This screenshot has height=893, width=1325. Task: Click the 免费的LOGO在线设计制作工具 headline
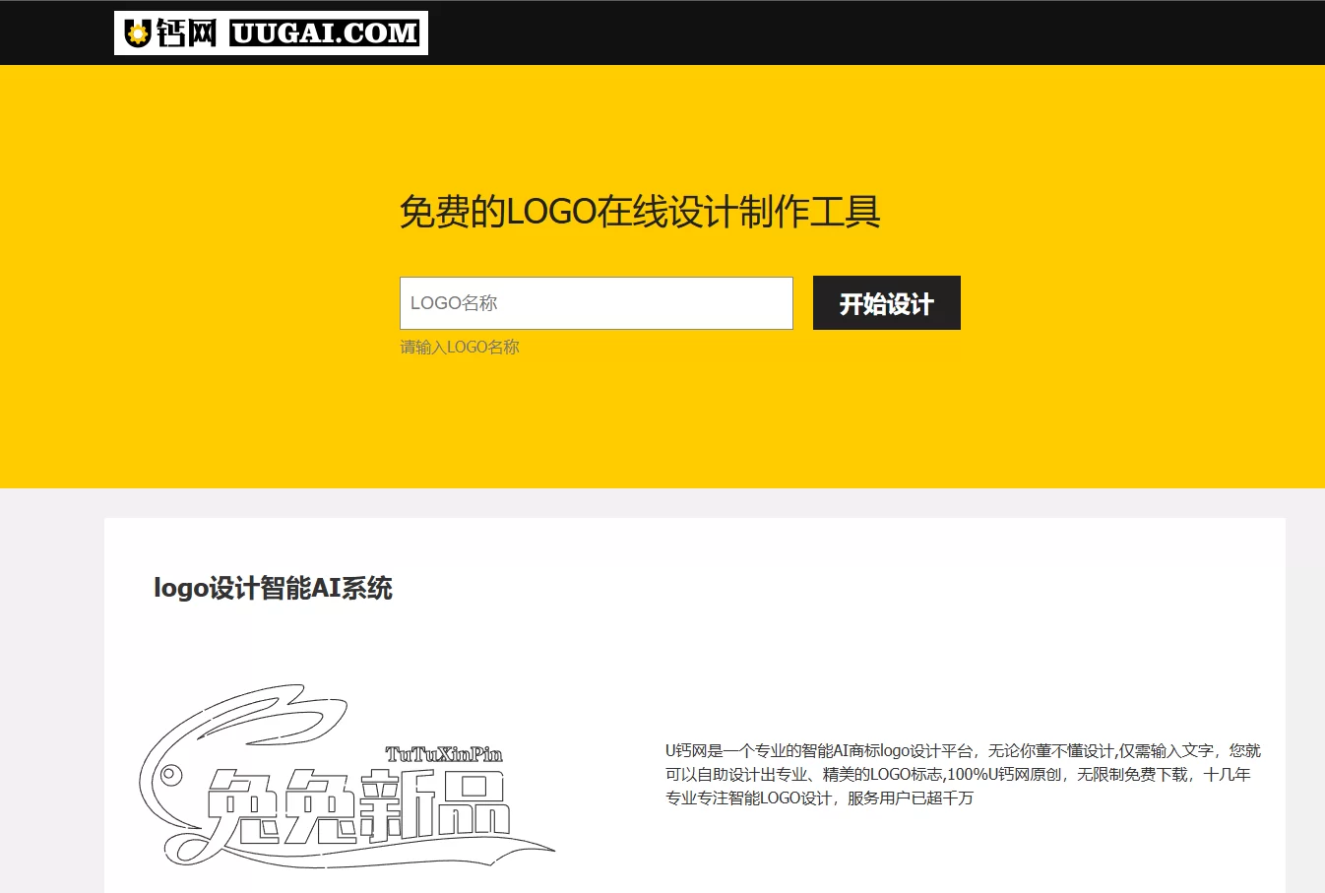coord(640,212)
